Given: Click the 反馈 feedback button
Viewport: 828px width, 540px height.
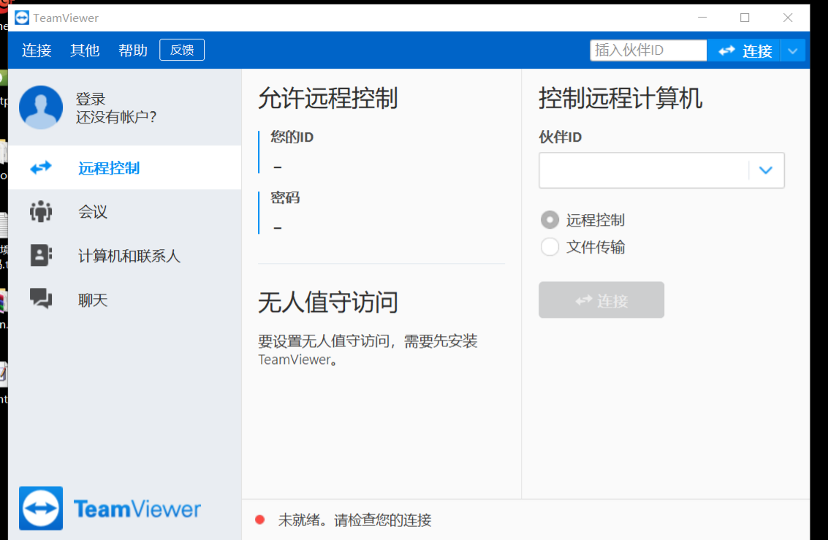Looking at the screenshot, I should [x=182, y=50].
